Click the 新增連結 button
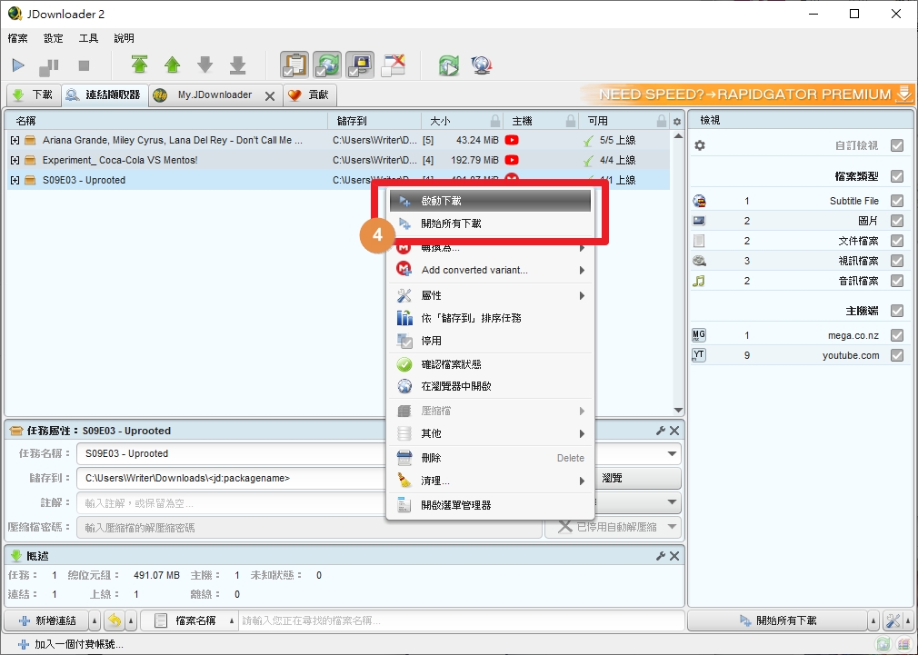 click(46, 621)
